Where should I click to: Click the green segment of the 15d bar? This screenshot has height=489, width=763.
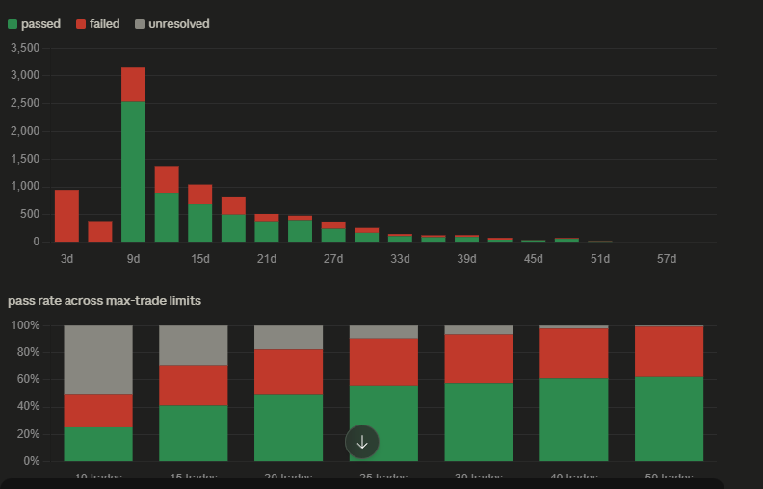[x=200, y=223]
